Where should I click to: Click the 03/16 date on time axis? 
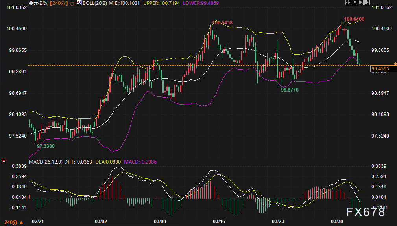[218, 222]
